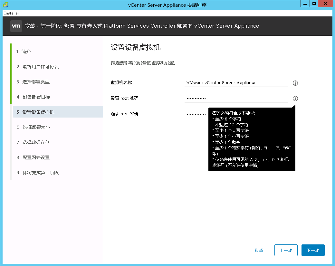The image size is (335, 266).
Task: Go to step 4 设备部署目标
Action: (33, 97)
